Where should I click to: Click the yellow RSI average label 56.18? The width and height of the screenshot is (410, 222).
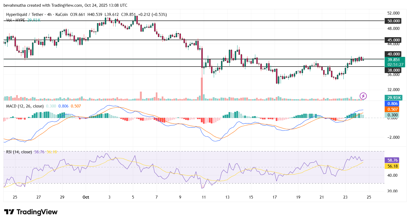tap(392, 166)
